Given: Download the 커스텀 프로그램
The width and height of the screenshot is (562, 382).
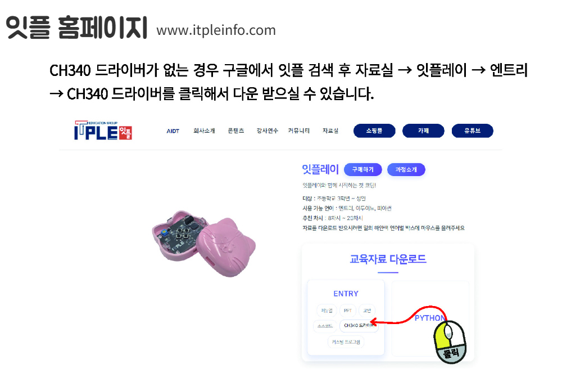Looking at the screenshot, I should pos(346,342).
